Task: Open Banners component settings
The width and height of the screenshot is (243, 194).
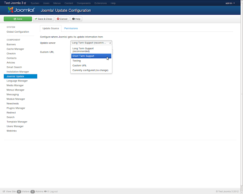Action: [11, 44]
